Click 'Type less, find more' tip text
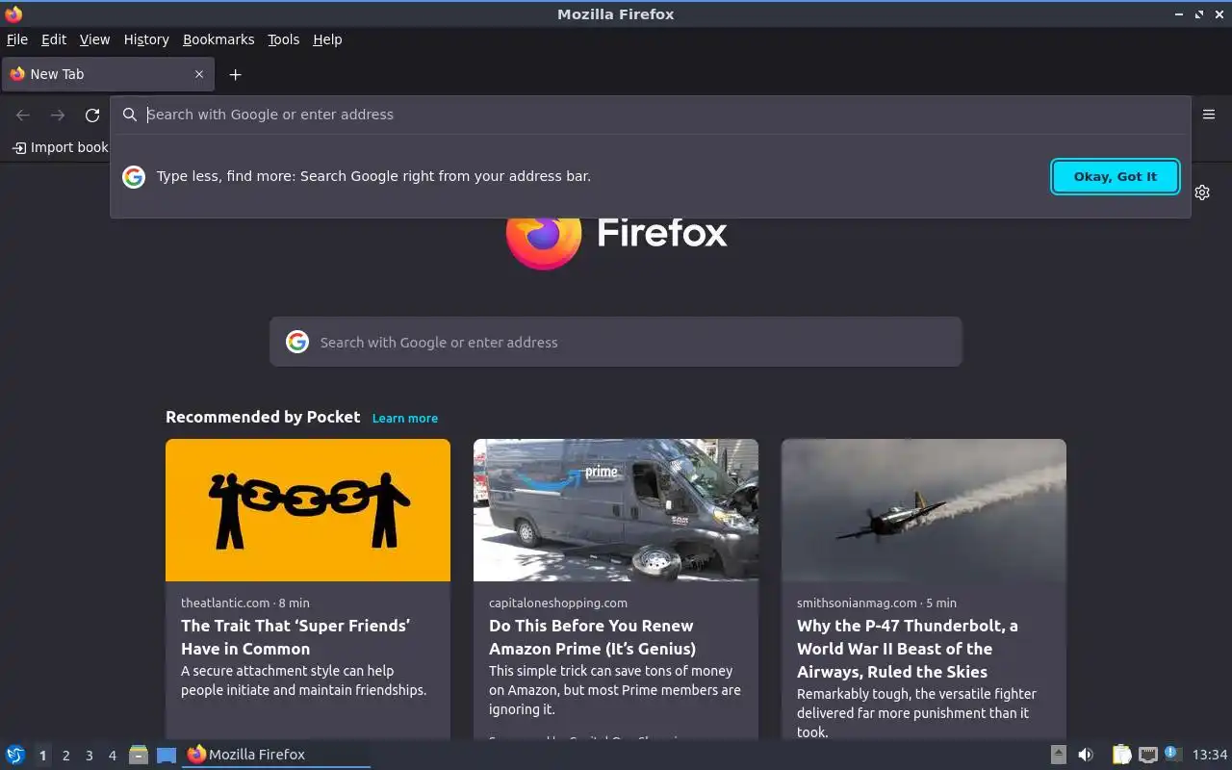 373,176
